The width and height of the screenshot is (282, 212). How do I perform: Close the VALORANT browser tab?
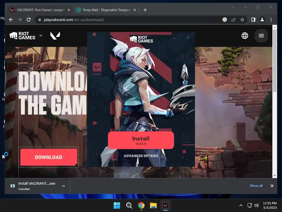coord(69,10)
